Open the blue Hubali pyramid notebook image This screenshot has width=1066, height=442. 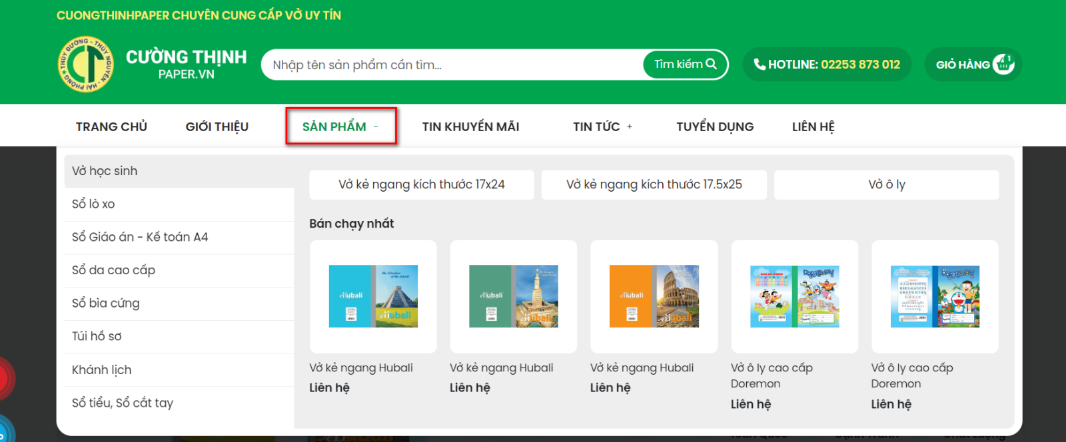pos(373,296)
